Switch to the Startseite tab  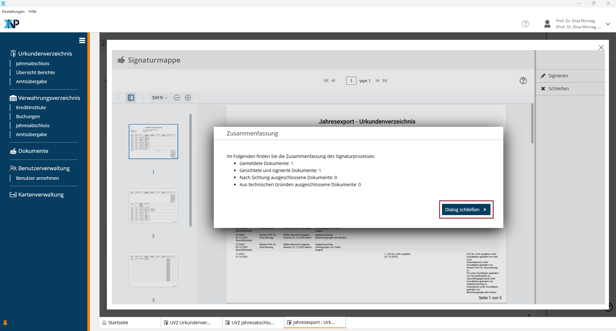(x=118, y=323)
